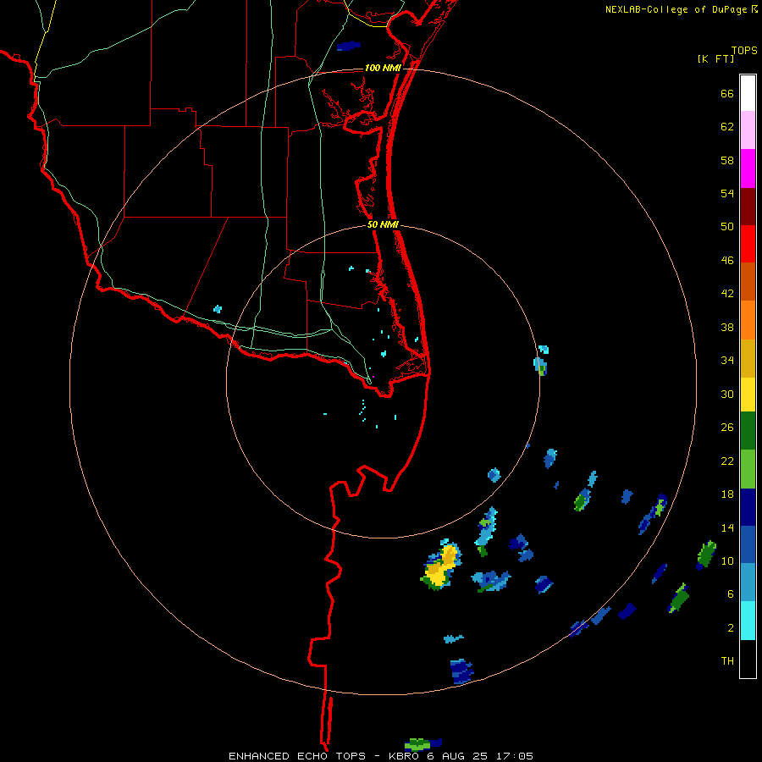762x762 pixels.
Task: Click the legend value 6
Action: pos(730,594)
